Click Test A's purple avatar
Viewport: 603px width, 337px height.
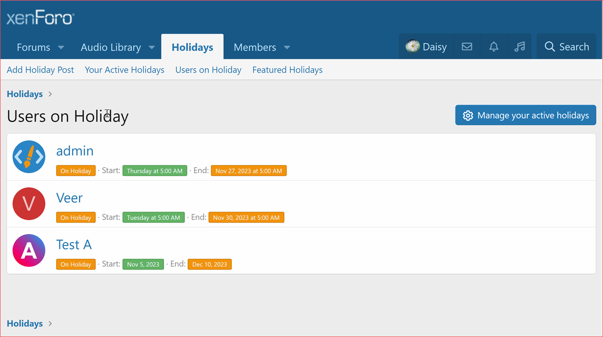tap(29, 250)
